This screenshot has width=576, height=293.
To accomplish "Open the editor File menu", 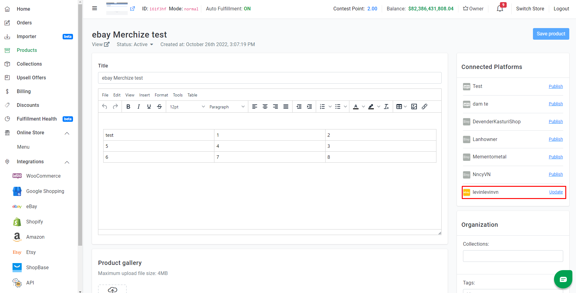I will pos(105,95).
